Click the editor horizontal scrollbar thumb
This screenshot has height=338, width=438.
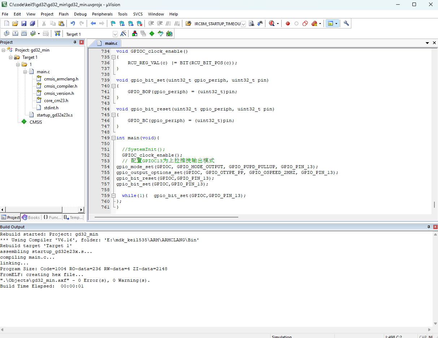166,217
